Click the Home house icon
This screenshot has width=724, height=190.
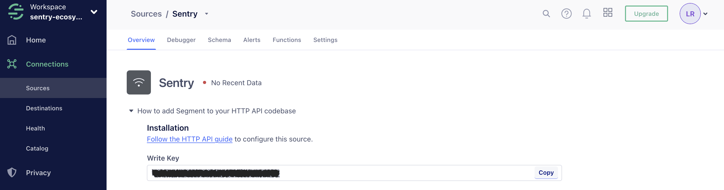[x=12, y=40]
